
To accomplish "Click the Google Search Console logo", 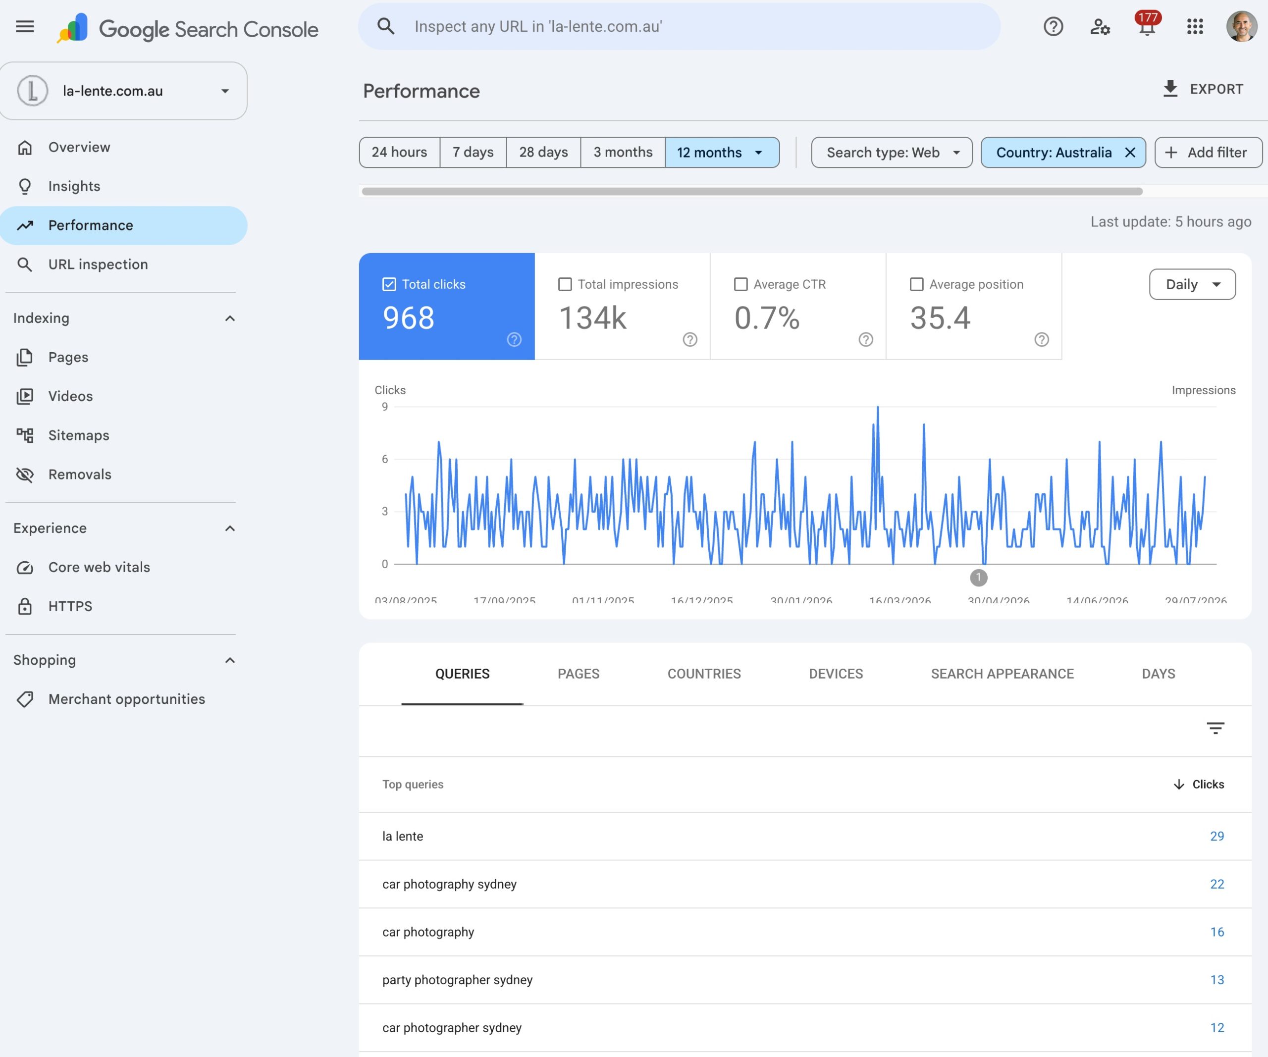I will [187, 28].
